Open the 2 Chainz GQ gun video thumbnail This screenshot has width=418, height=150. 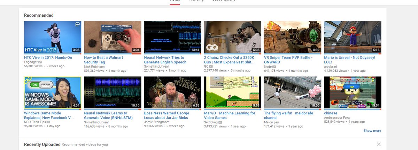coord(233,37)
